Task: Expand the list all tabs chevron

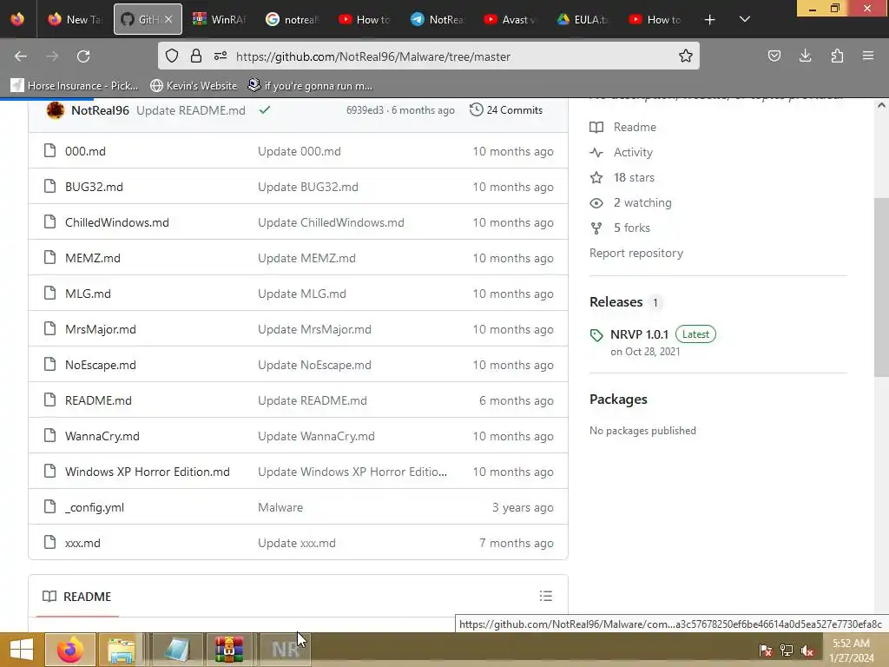Action: 744,19
